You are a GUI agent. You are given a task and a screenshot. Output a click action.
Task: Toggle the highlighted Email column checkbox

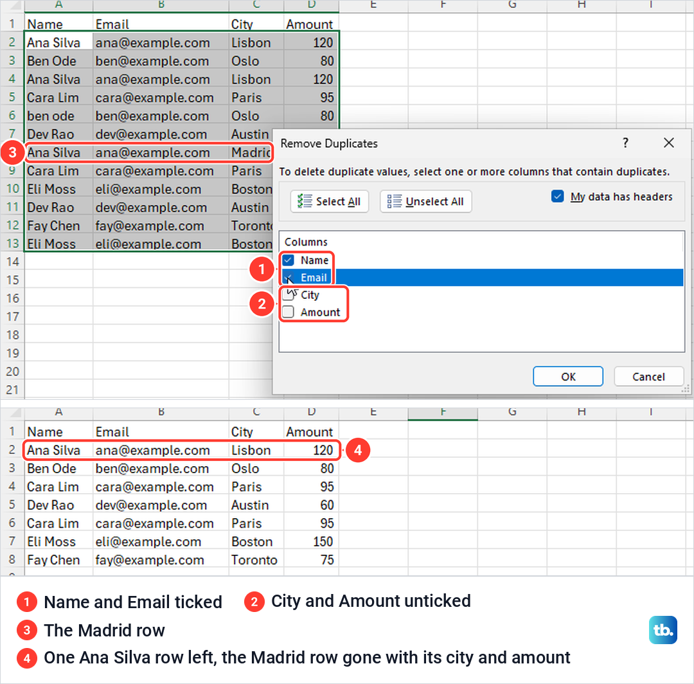click(288, 278)
